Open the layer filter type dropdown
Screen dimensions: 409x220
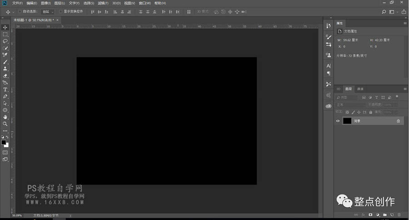click(346, 98)
